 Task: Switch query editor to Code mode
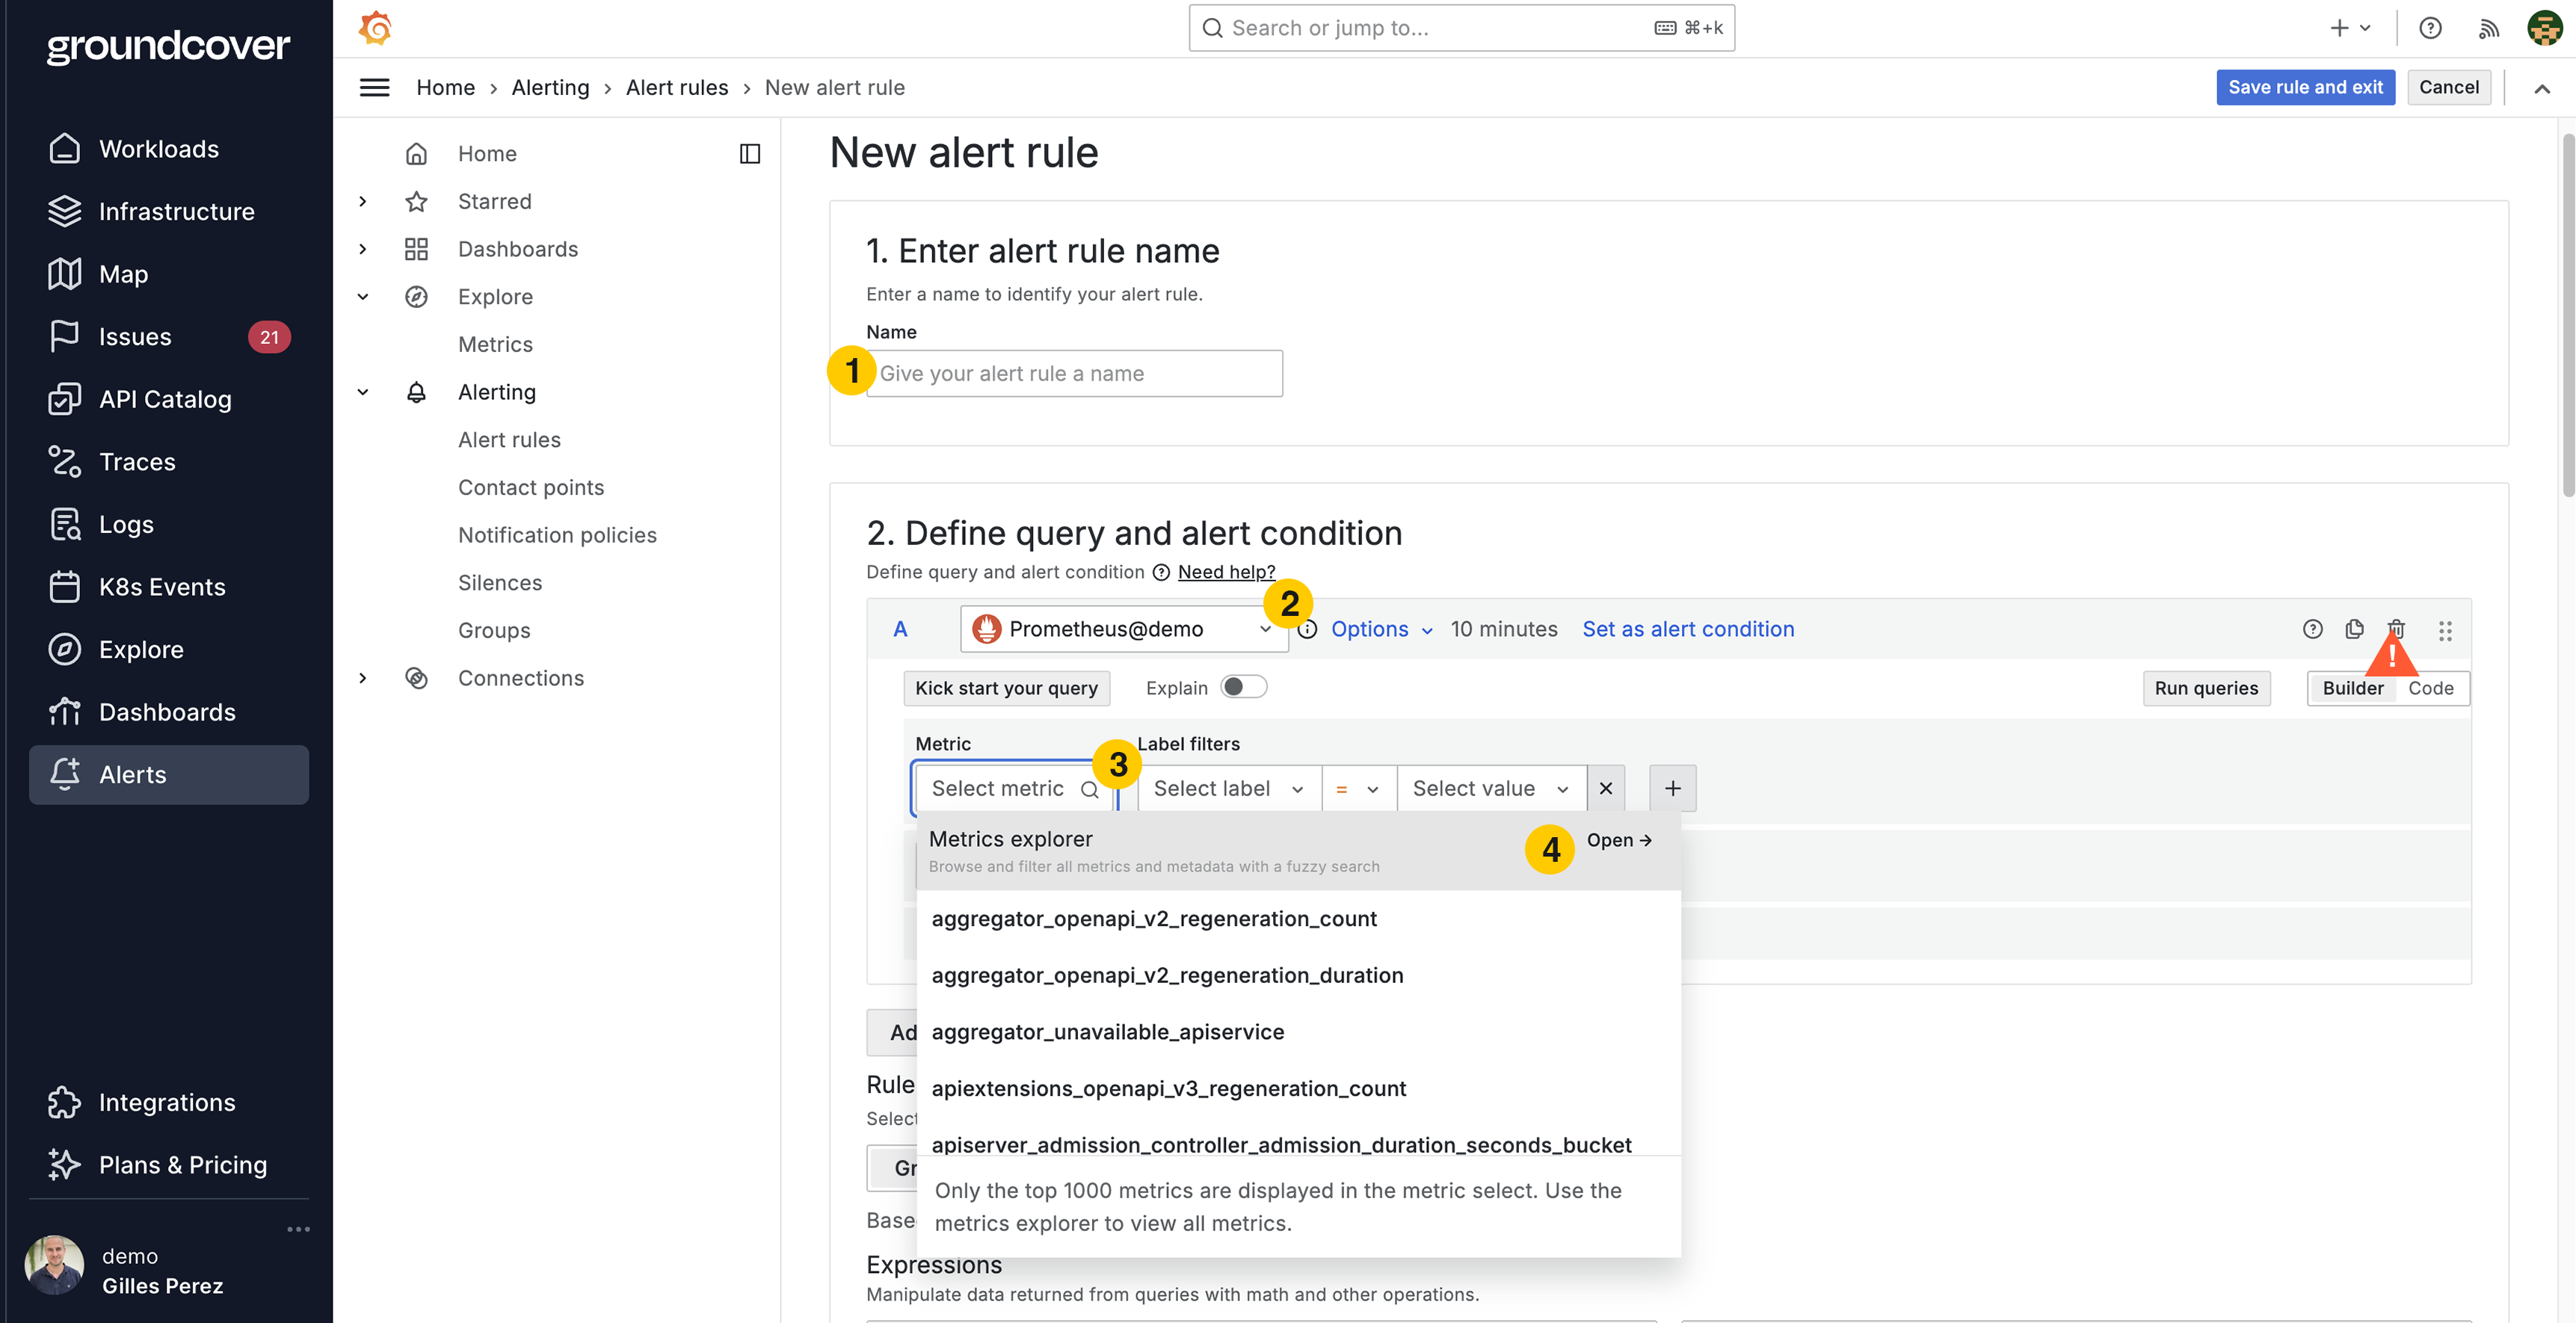(x=2430, y=688)
